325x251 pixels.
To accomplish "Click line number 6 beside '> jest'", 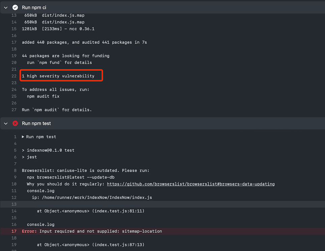I will tap(15, 157).
